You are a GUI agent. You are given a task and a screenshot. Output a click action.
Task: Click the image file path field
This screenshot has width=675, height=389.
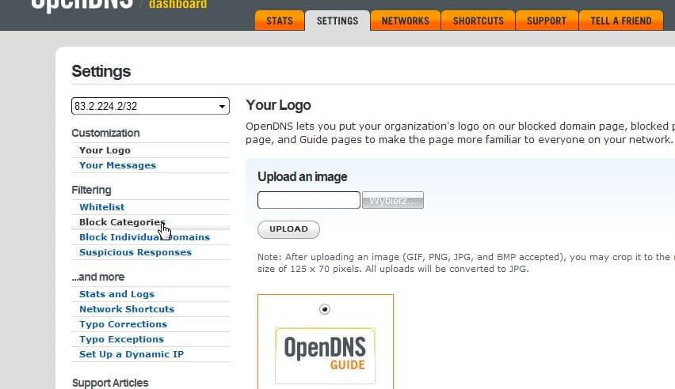[309, 200]
